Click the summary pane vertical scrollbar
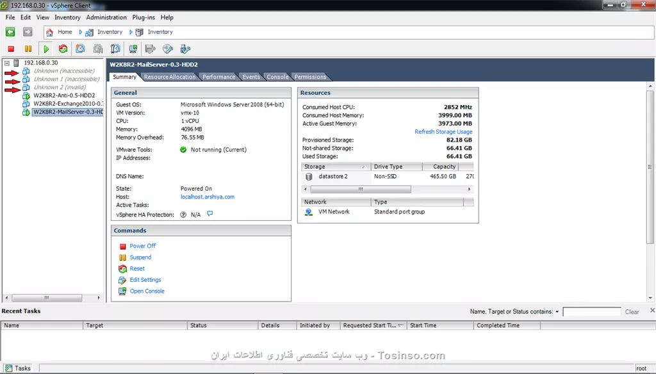This screenshot has height=374, width=656. click(x=650, y=167)
